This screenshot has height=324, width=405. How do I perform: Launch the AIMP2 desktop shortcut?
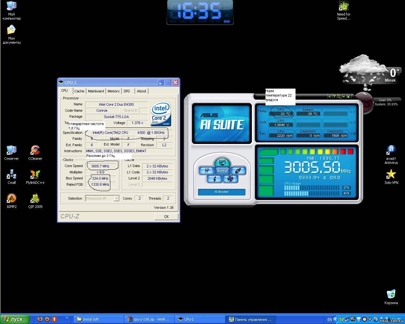point(11,201)
